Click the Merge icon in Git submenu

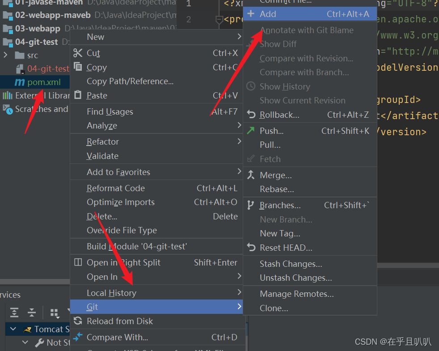(251, 175)
